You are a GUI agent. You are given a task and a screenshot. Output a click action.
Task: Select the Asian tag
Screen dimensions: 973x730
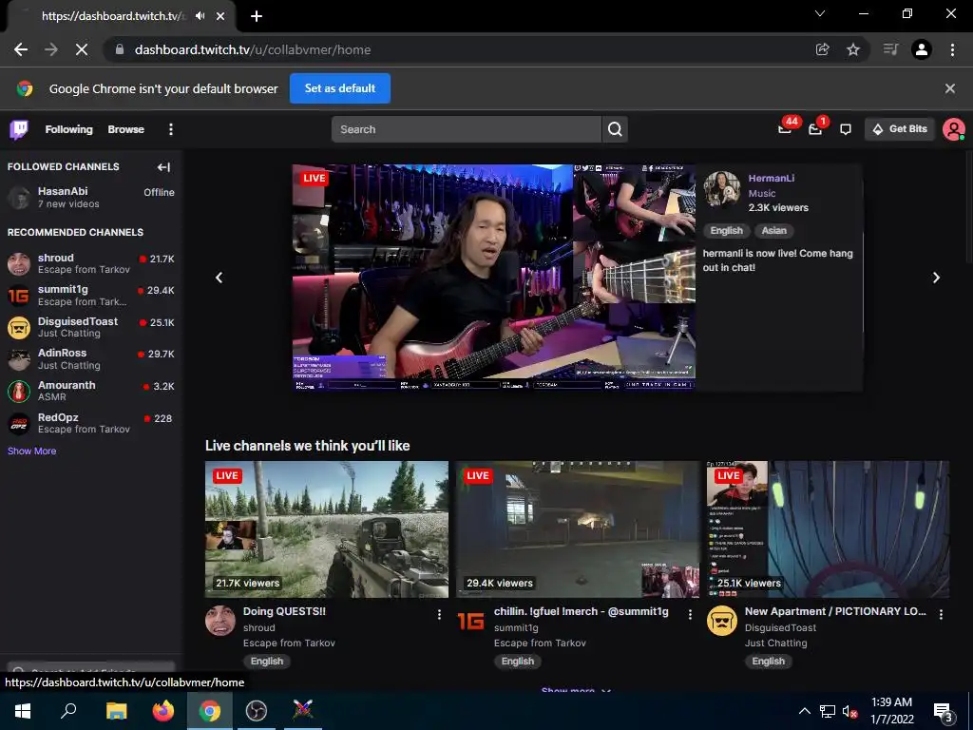coord(773,230)
